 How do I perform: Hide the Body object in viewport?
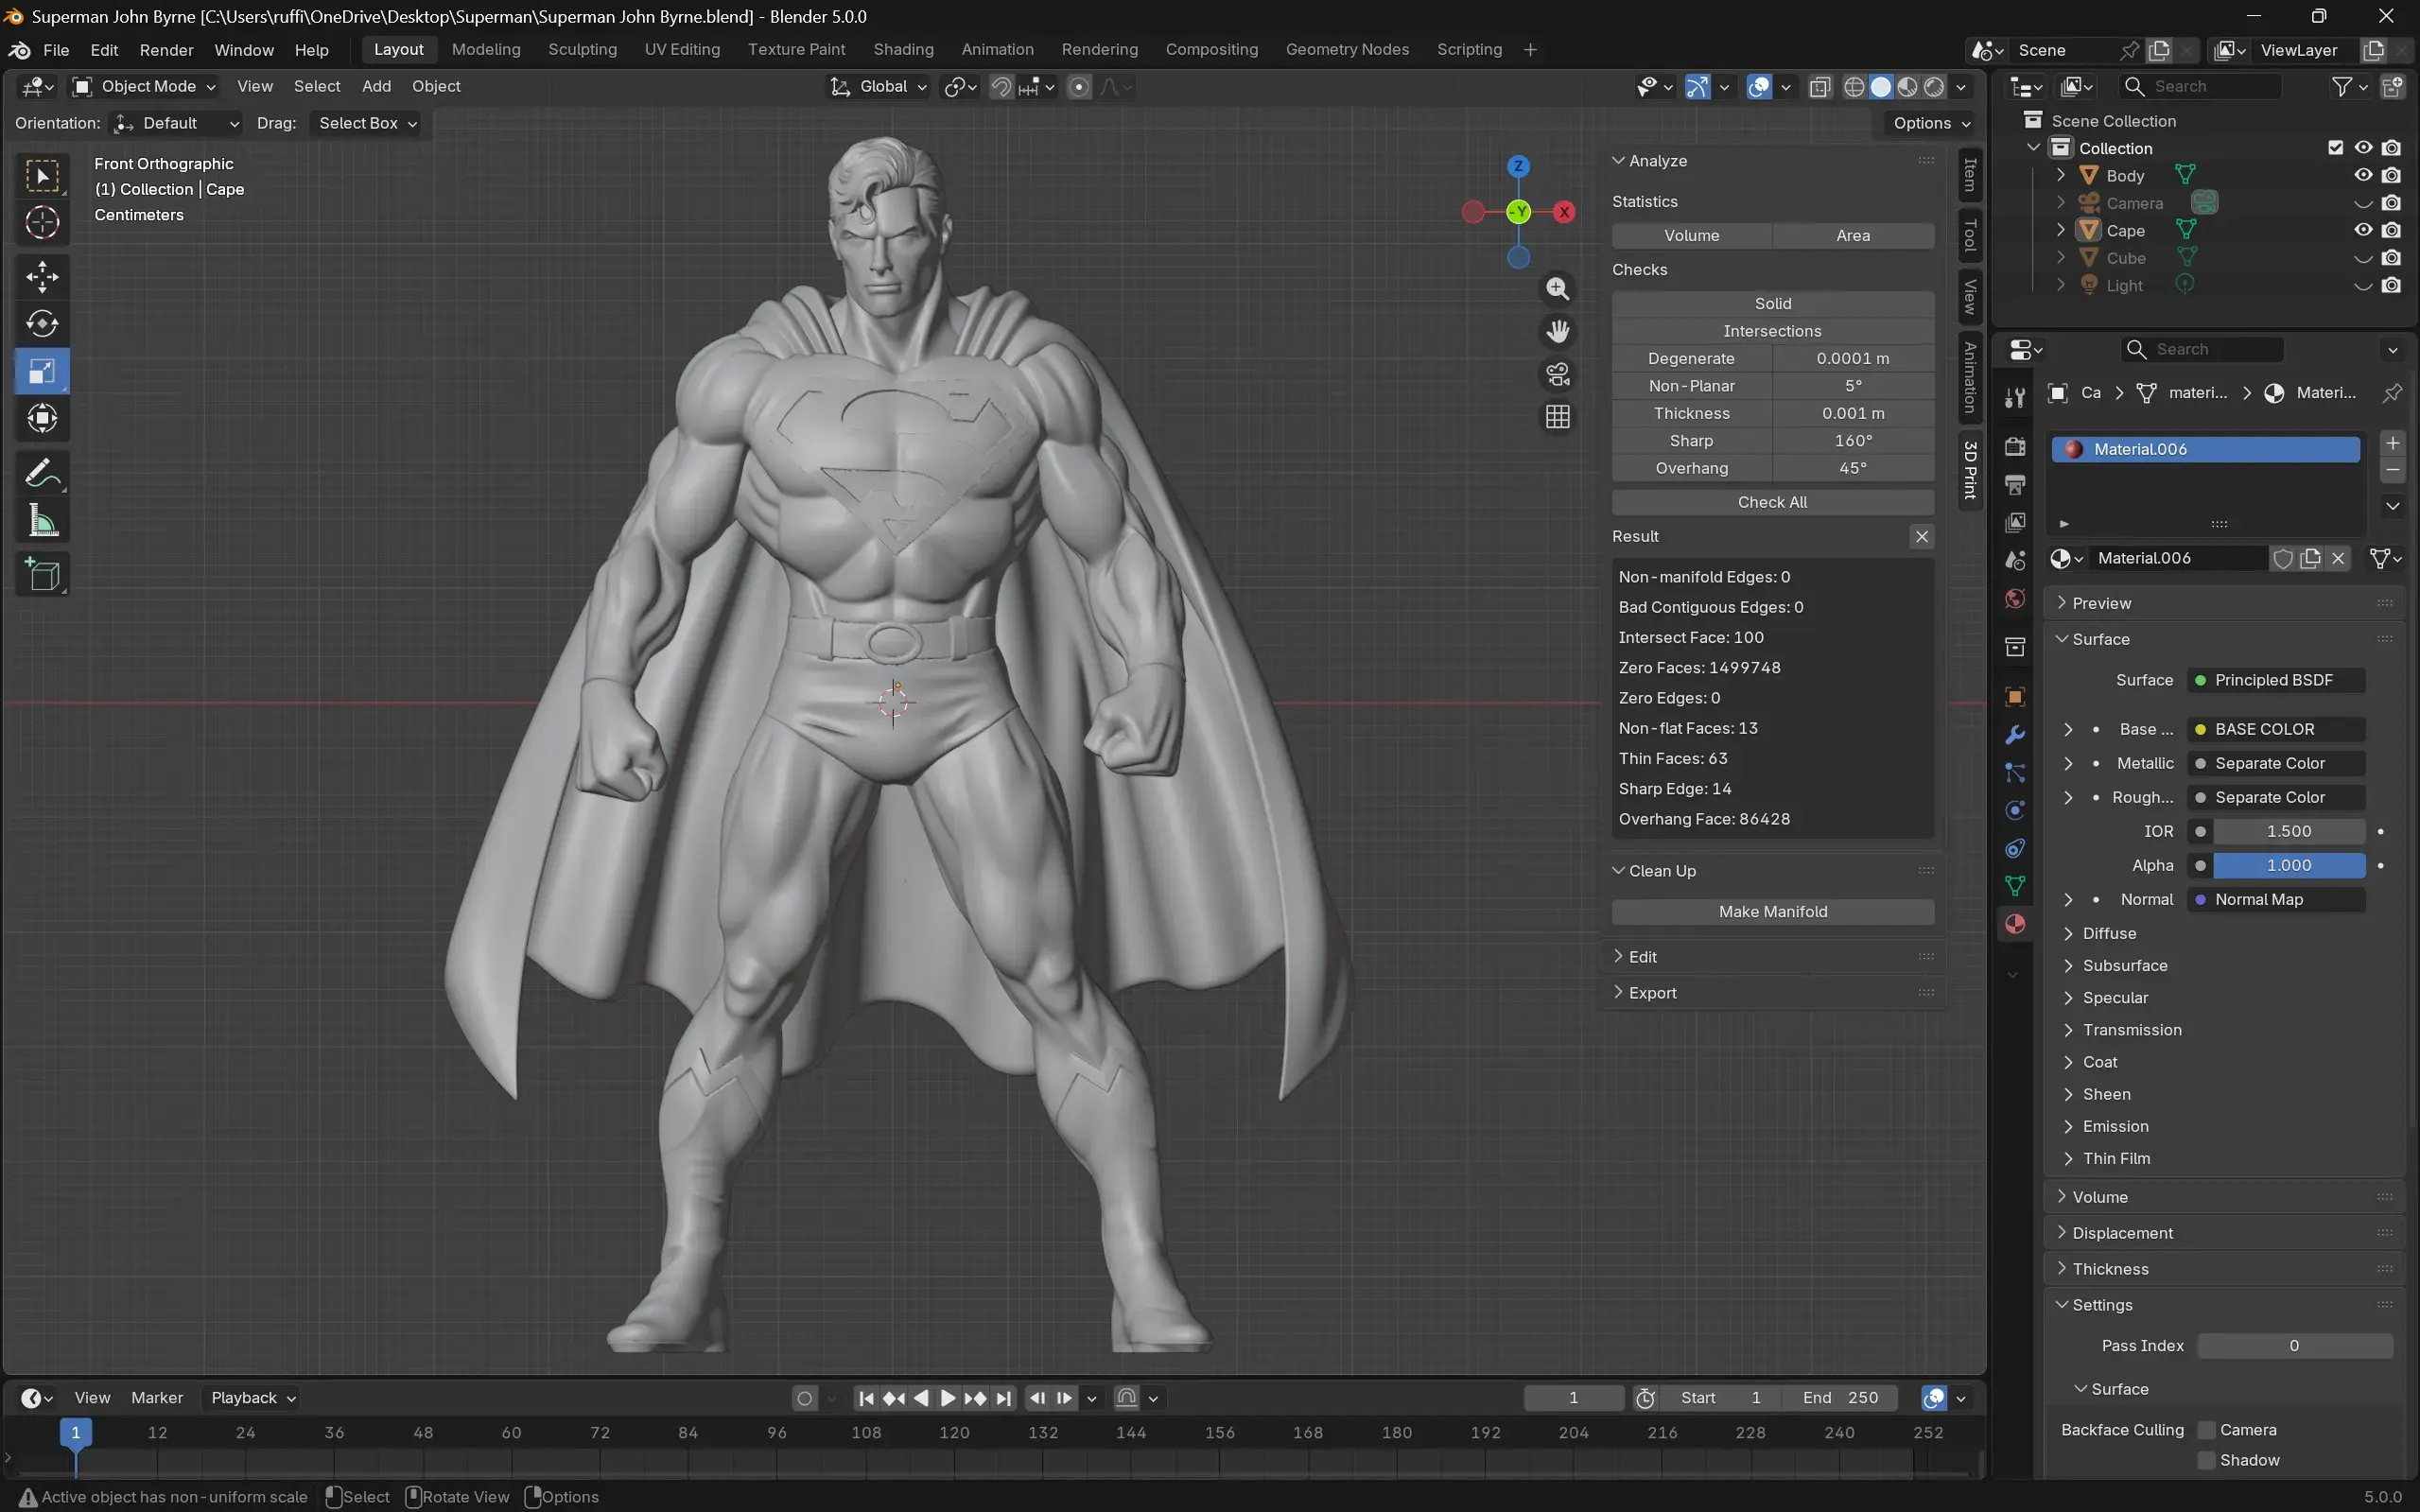click(x=2363, y=175)
